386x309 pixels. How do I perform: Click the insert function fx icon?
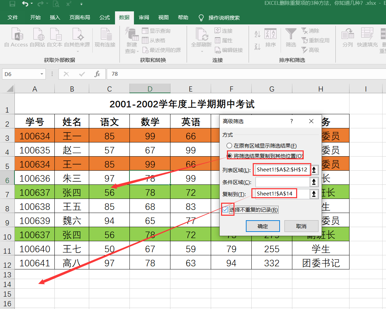[x=97, y=74]
